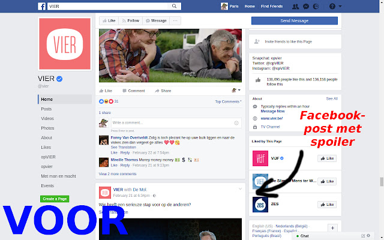This screenshot has height=240, width=384.
Task: Open the www.vier.be website link
Action: coord(272,119)
